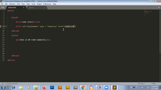The height and width of the screenshot is (90, 161).
Task: Open the Edit menu
Action: point(6,4)
